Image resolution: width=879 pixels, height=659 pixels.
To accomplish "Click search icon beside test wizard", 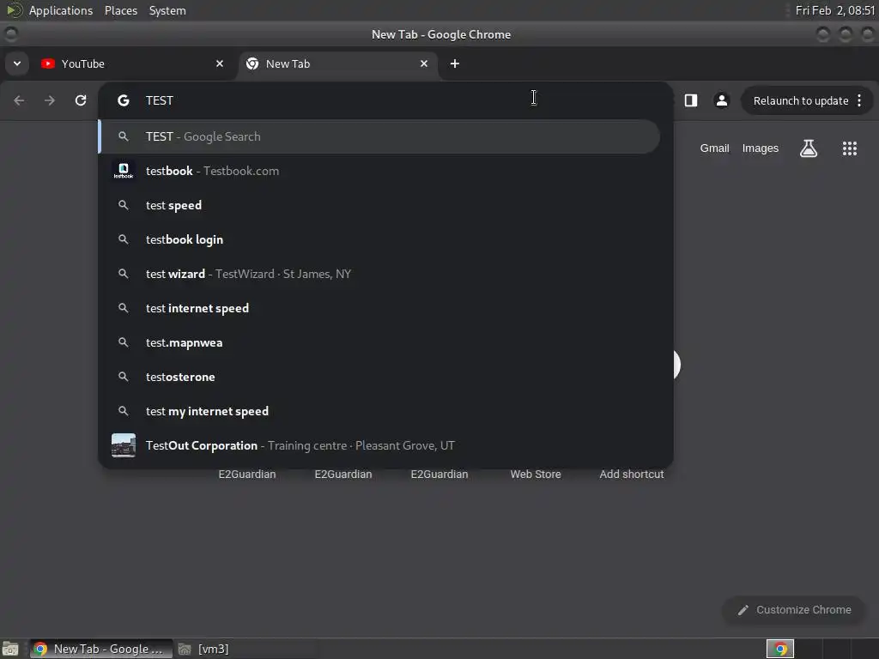I will [124, 274].
